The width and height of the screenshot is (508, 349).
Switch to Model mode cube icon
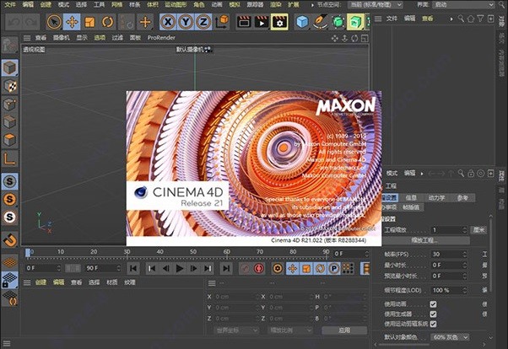click(x=10, y=68)
